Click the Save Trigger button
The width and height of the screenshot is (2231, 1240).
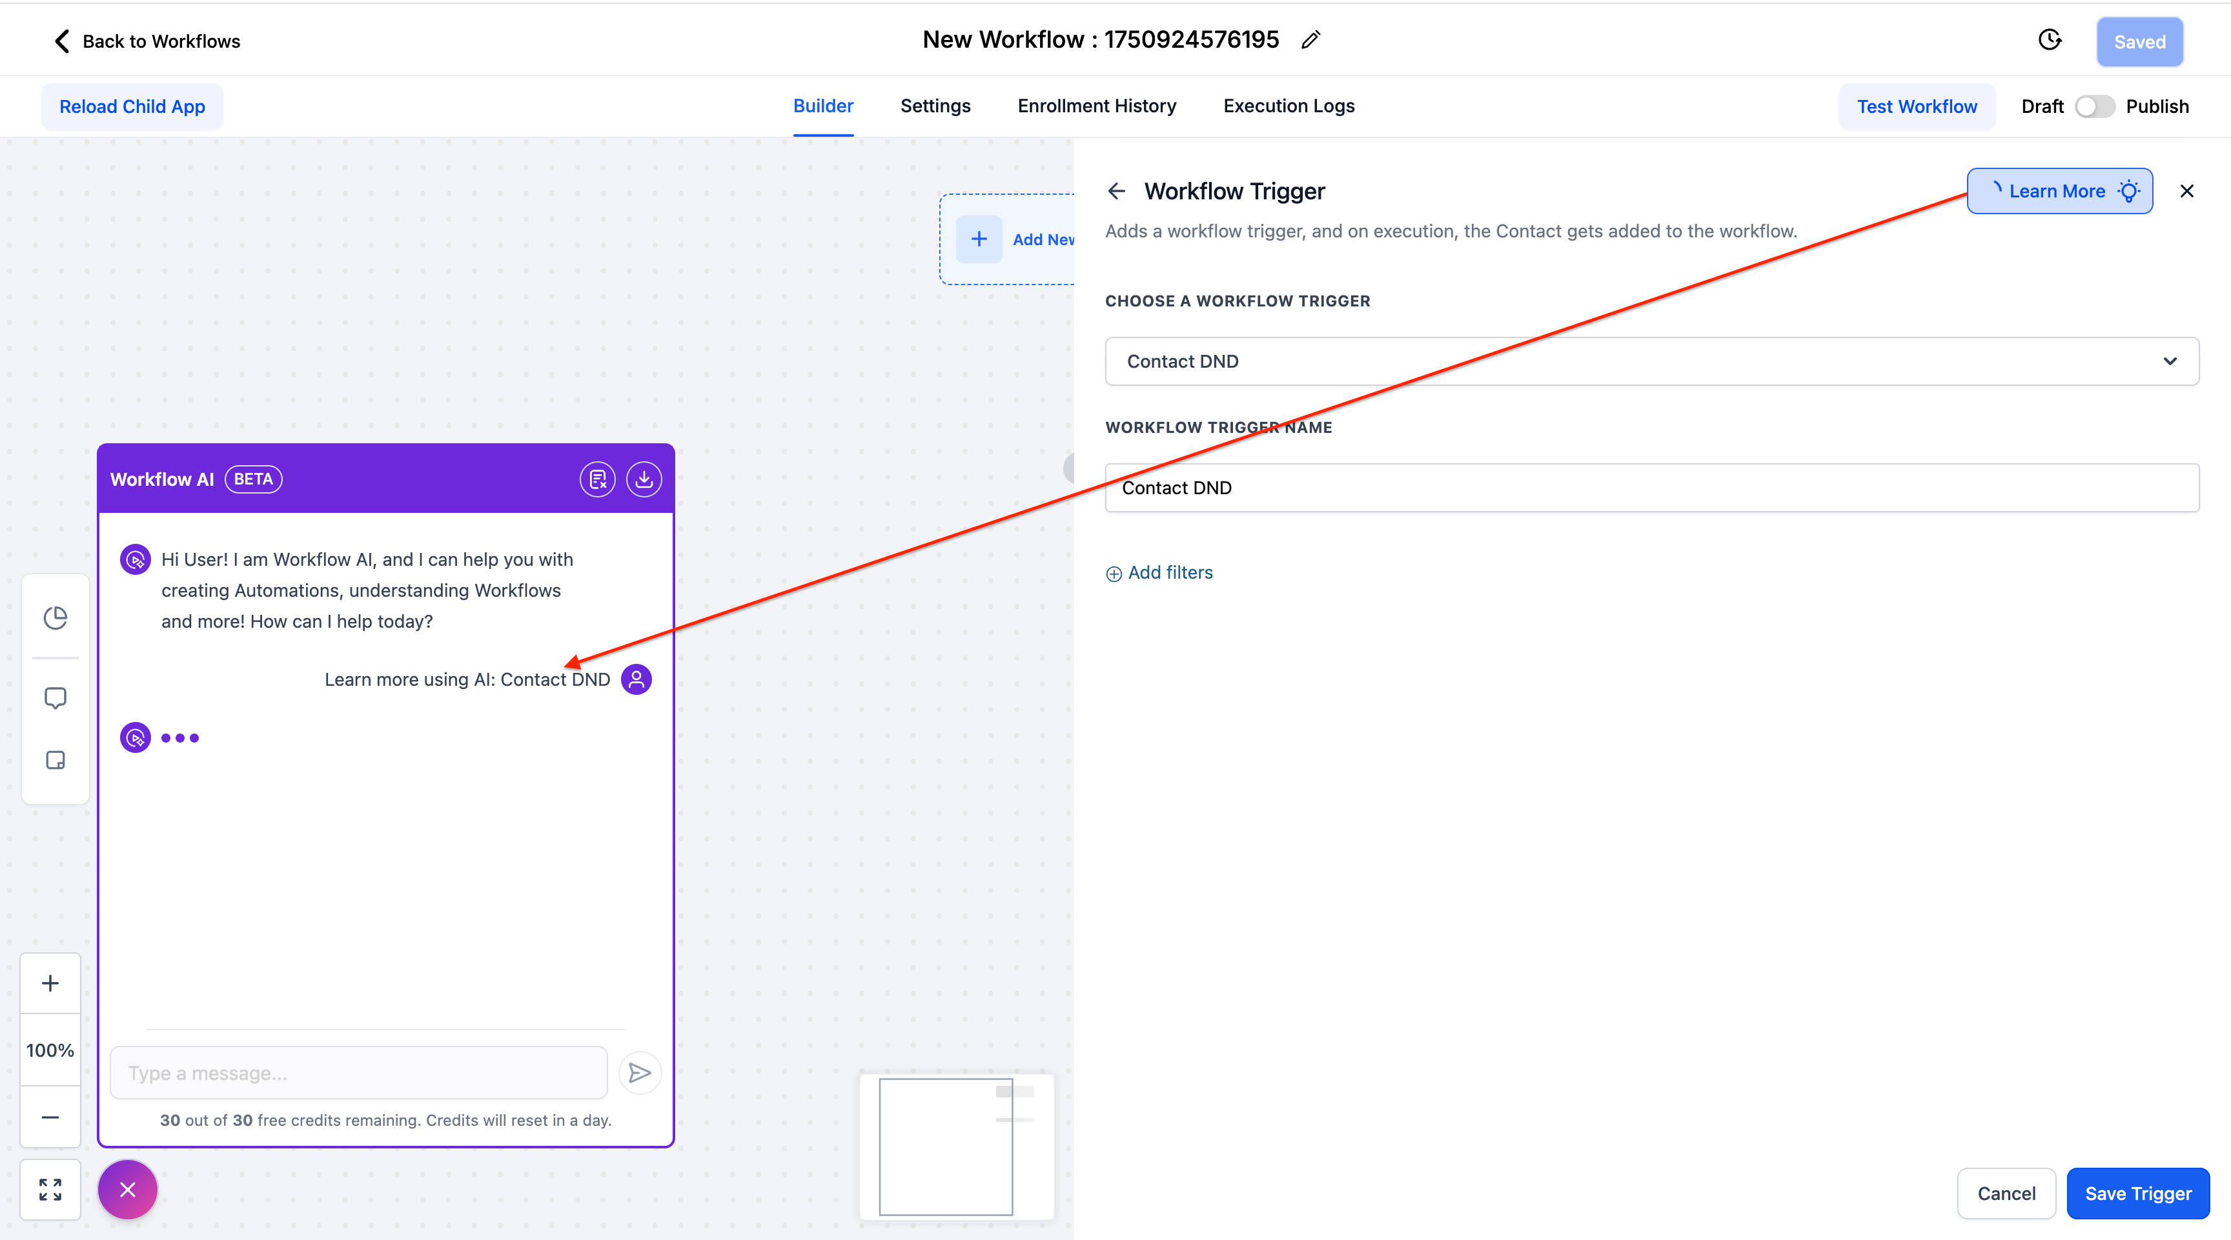[2137, 1194]
